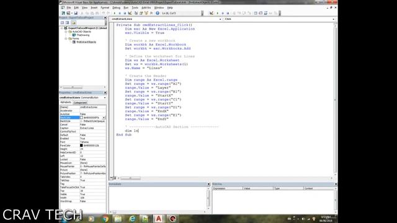Image resolution: width=397 pixels, height=223 pixels.
Task: Click the Project panel horizontal scrollbar thumb
Action: [73, 87]
